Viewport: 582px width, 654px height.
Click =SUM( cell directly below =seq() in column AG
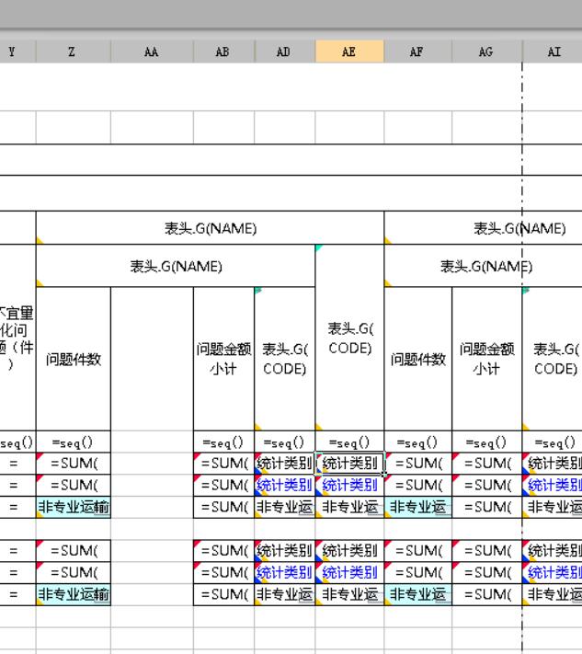click(487, 464)
